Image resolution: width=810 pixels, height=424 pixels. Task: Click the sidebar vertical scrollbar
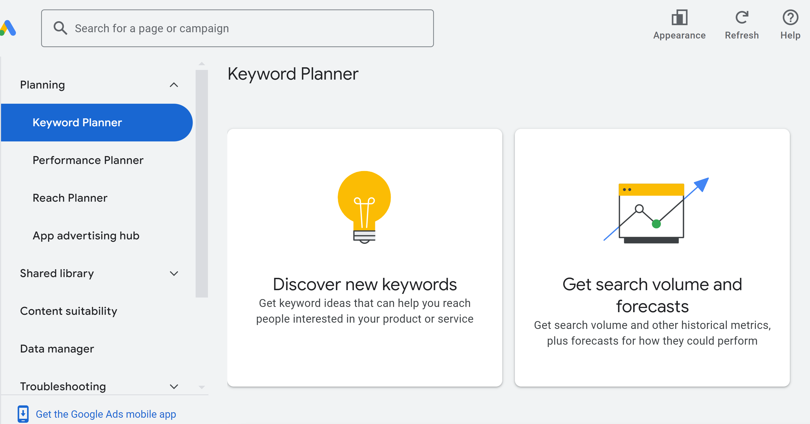pos(202,183)
